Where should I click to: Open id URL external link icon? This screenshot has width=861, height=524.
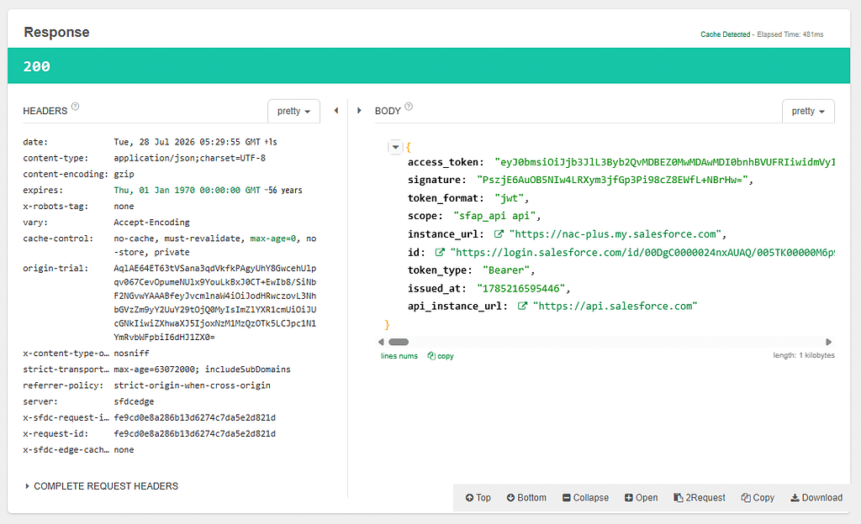click(x=440, y=252)
